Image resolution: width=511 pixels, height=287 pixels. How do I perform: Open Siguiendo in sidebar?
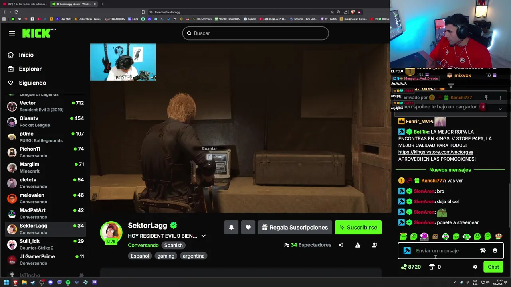point(26,83)
